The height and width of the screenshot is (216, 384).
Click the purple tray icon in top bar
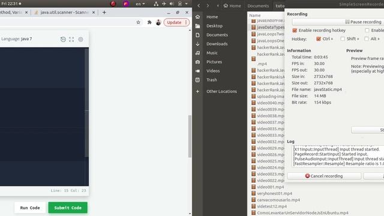(126, 4)
